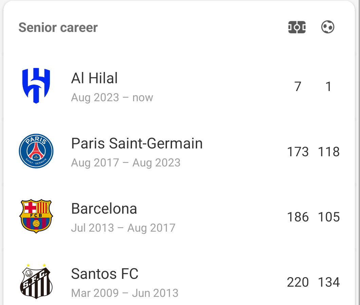This screenshot has height=305, width=360.
Task: Click the appearances pitch icon header
Action: coord(297,27)
